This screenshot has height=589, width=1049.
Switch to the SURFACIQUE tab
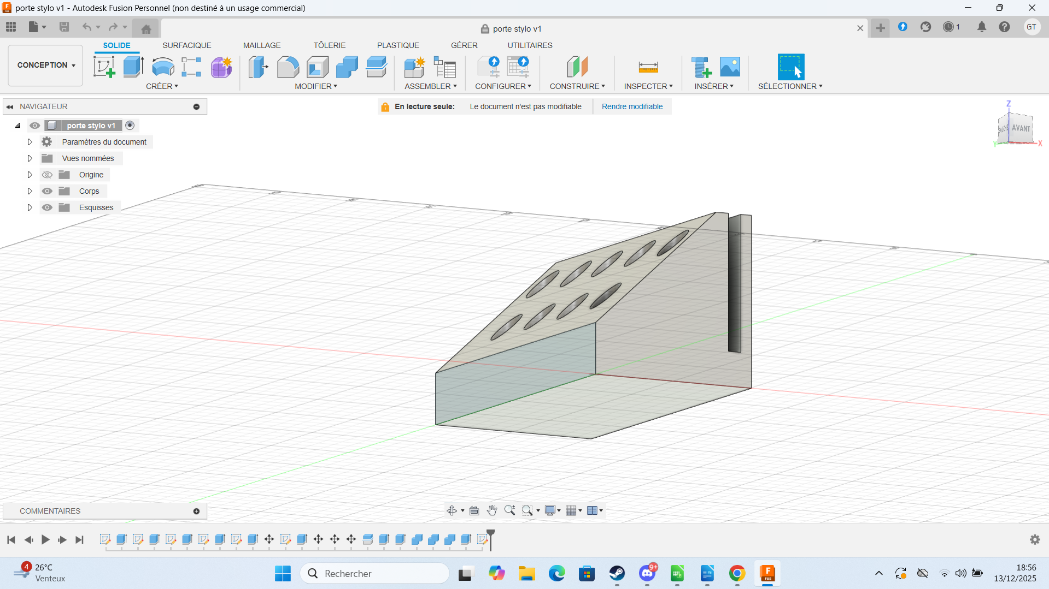(x=186, y=45)
